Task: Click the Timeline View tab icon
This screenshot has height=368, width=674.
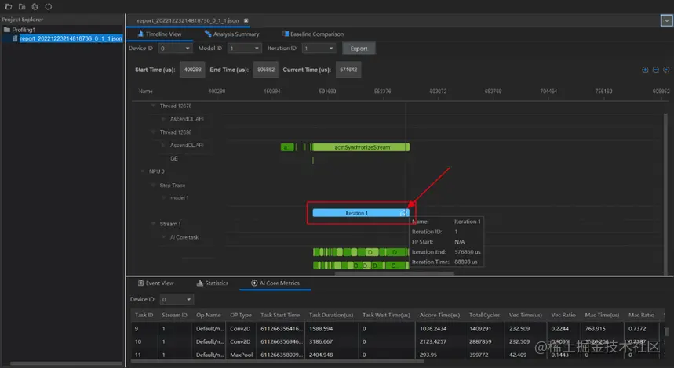Action: [140, 34]
